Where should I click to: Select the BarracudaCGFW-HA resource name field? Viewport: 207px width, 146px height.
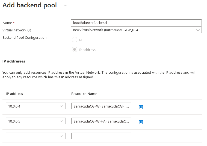(x=101, y=121)
